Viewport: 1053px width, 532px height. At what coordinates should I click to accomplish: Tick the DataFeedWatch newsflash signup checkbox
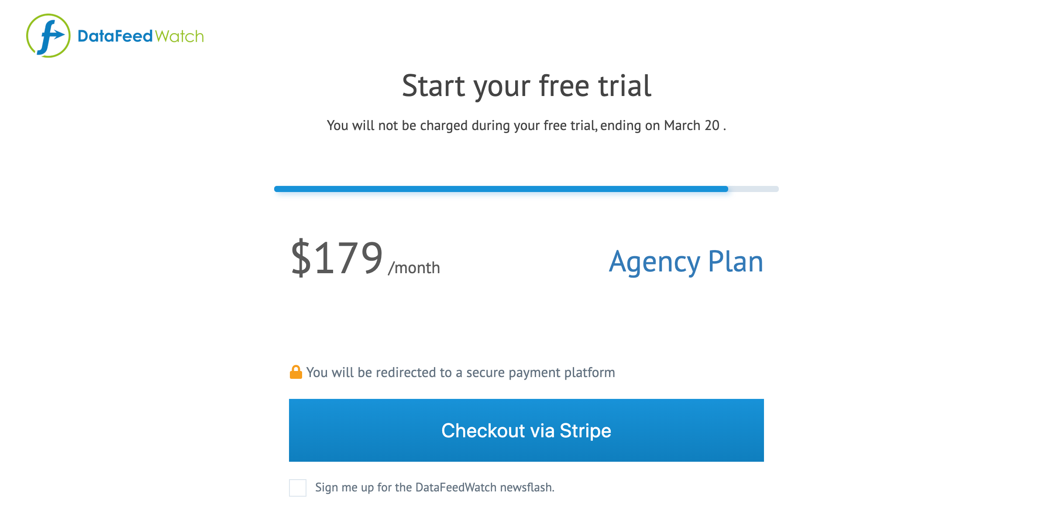[x=298, y=487]
